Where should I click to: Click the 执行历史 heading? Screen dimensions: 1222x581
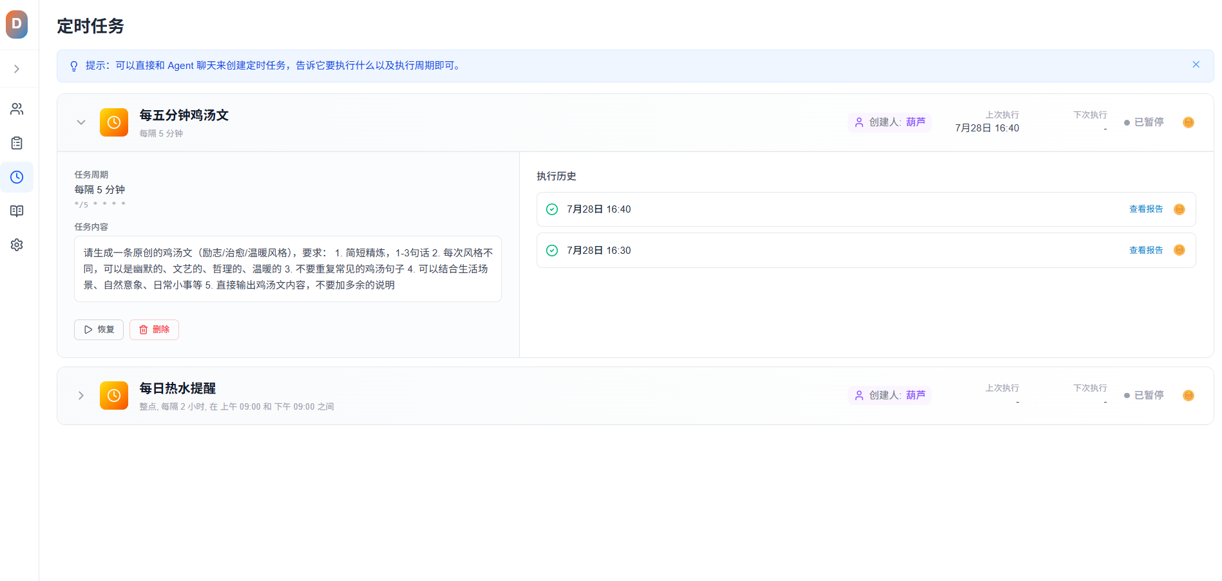[557, 176]
